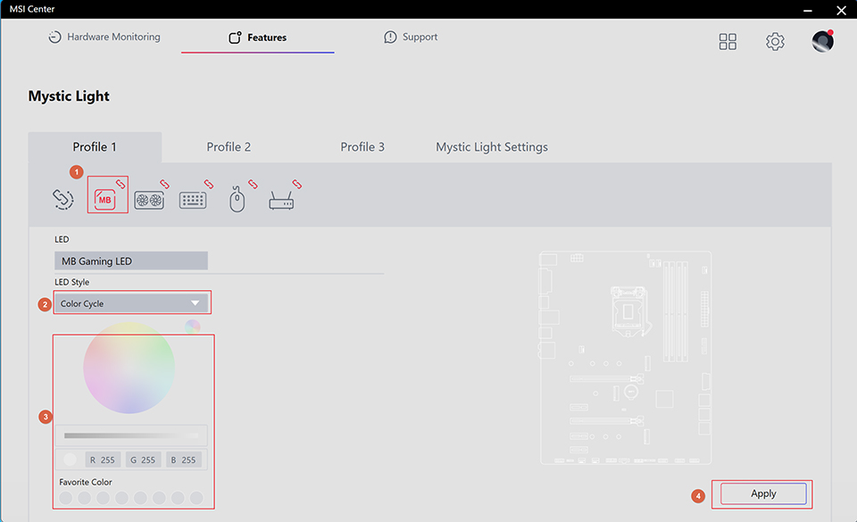Screen dimensions: 857x522
Task: Open Profile 2 tab
Action: 229,147
